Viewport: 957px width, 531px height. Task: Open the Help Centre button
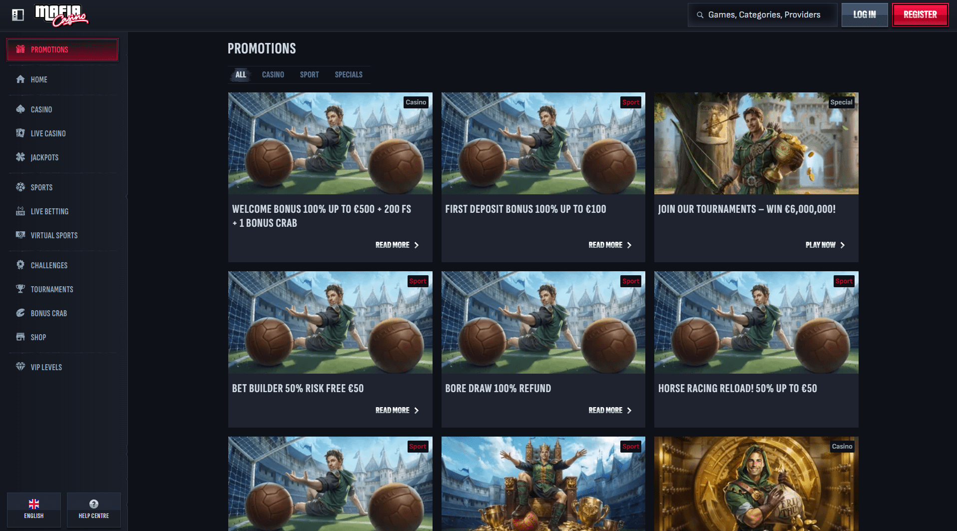tap(94, 510)
